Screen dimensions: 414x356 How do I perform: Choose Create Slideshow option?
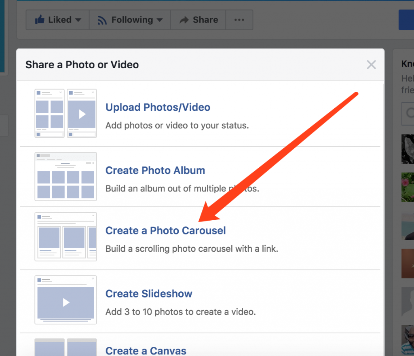pos(149,294)
